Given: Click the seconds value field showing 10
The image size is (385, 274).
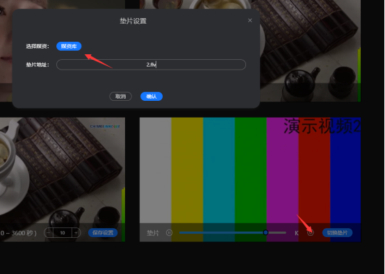Looking at the screenshot, I should [63, 233].
